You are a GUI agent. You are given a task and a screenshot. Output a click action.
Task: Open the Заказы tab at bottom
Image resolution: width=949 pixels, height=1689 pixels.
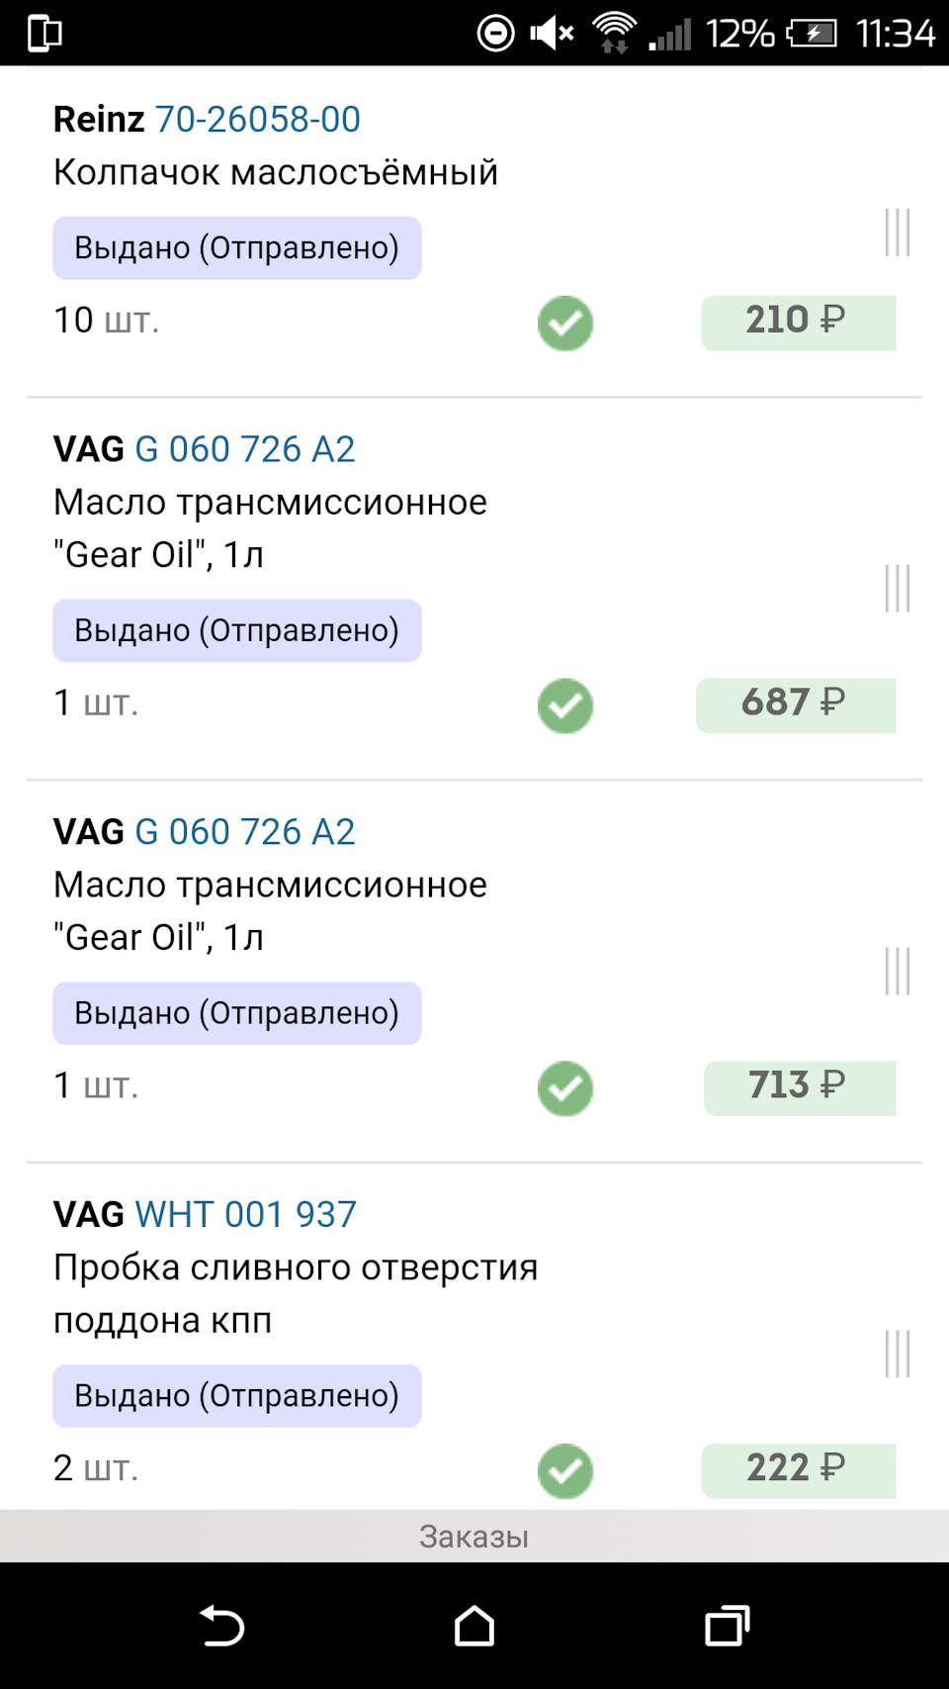474,1536
